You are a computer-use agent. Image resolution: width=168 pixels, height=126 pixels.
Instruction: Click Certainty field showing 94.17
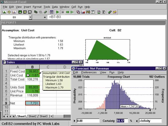pyautogui.click(x=122, y=121)
